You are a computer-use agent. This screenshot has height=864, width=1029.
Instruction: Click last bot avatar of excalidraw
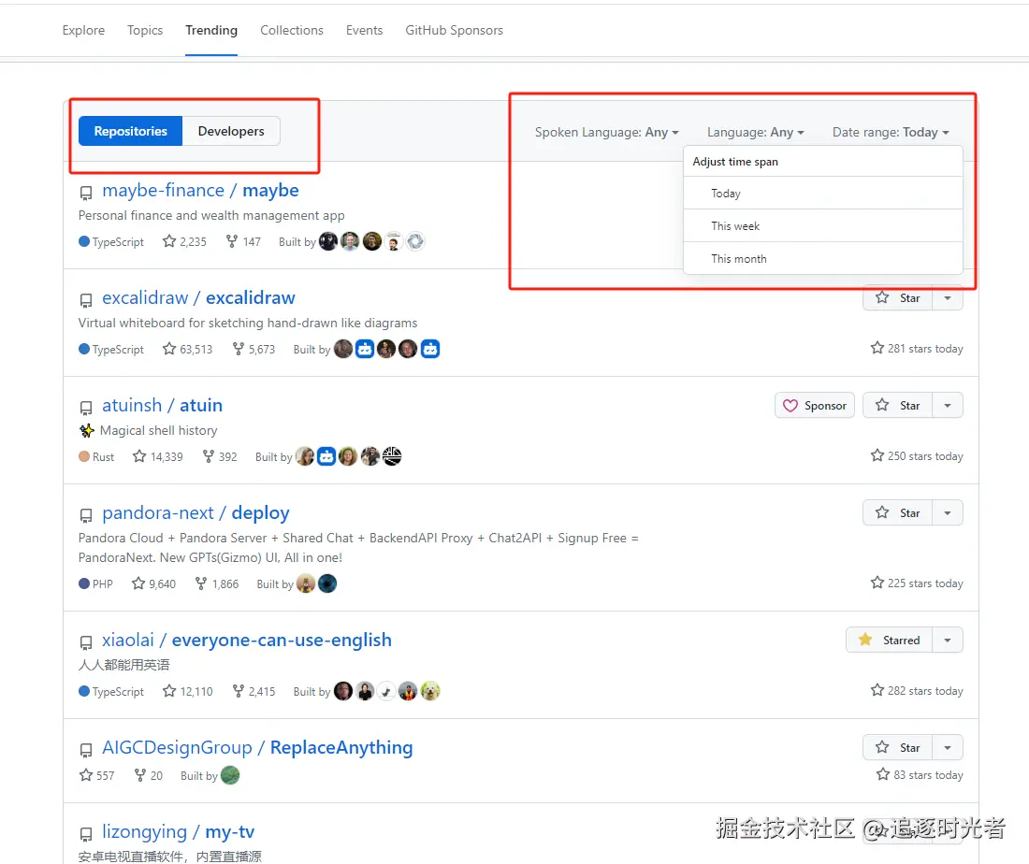tap(430, 349)
